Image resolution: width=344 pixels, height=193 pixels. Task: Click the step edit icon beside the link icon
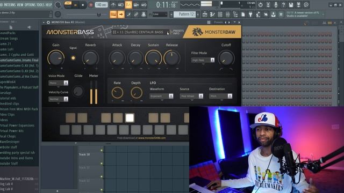point(128,14)
